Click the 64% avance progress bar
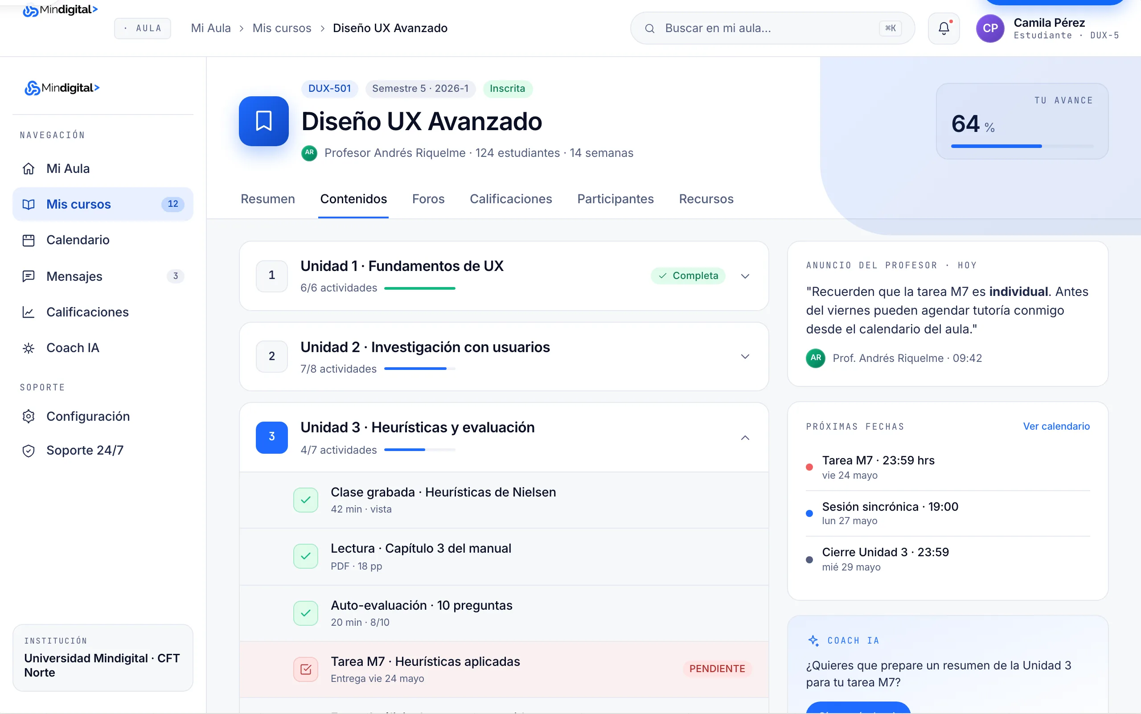Viewport: 1141px width, 714px height. (1022, 146)
